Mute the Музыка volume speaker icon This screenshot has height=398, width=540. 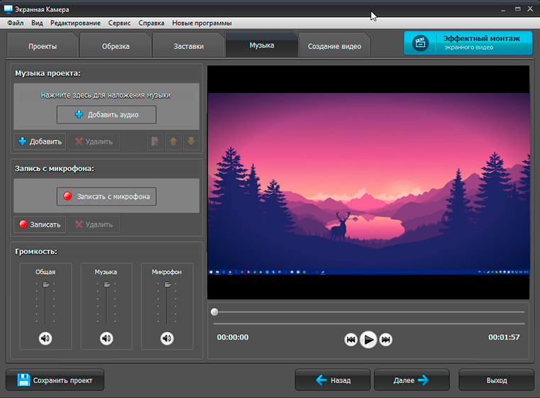106,338
